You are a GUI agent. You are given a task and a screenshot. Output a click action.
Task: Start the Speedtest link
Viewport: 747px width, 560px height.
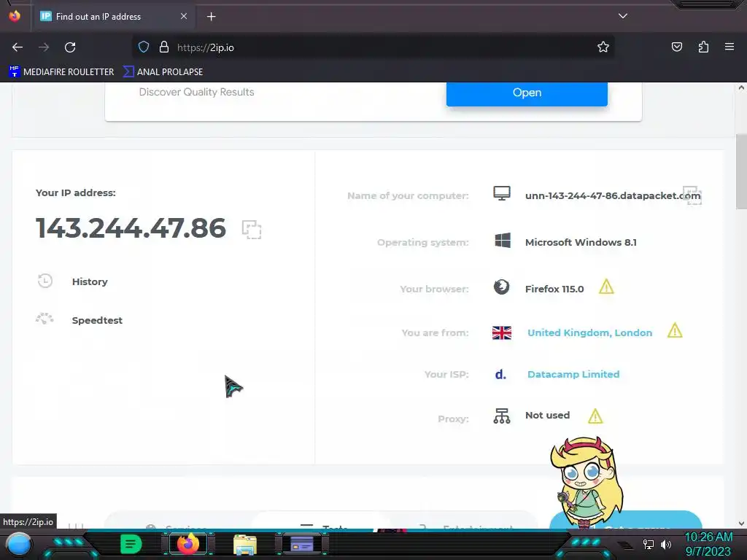point(97,321)
